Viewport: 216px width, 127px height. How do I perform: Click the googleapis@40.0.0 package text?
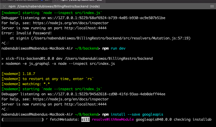(154, 119)
